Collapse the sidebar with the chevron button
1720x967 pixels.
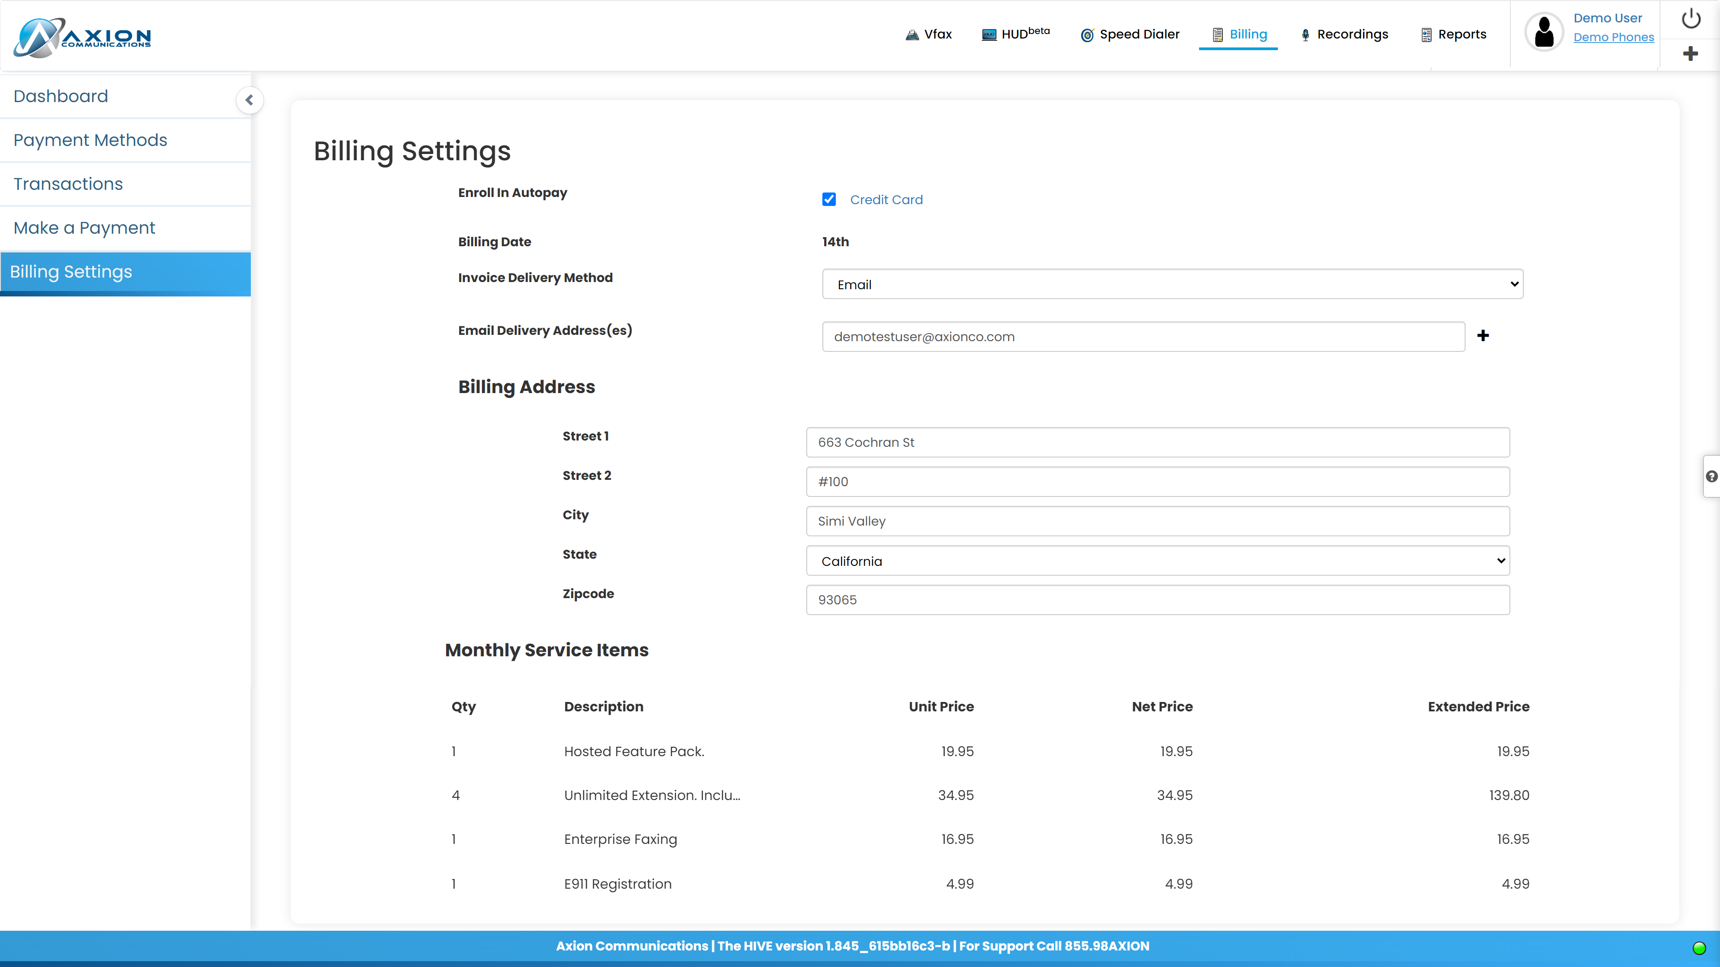click(x=249, y=100)
